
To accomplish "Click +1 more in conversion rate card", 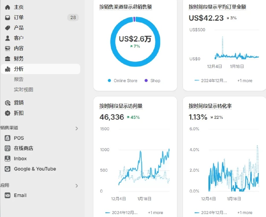I will click(x=245, y=212).
